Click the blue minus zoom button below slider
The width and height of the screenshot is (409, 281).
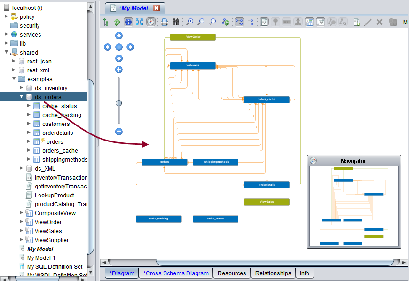[x=119, y=132]
